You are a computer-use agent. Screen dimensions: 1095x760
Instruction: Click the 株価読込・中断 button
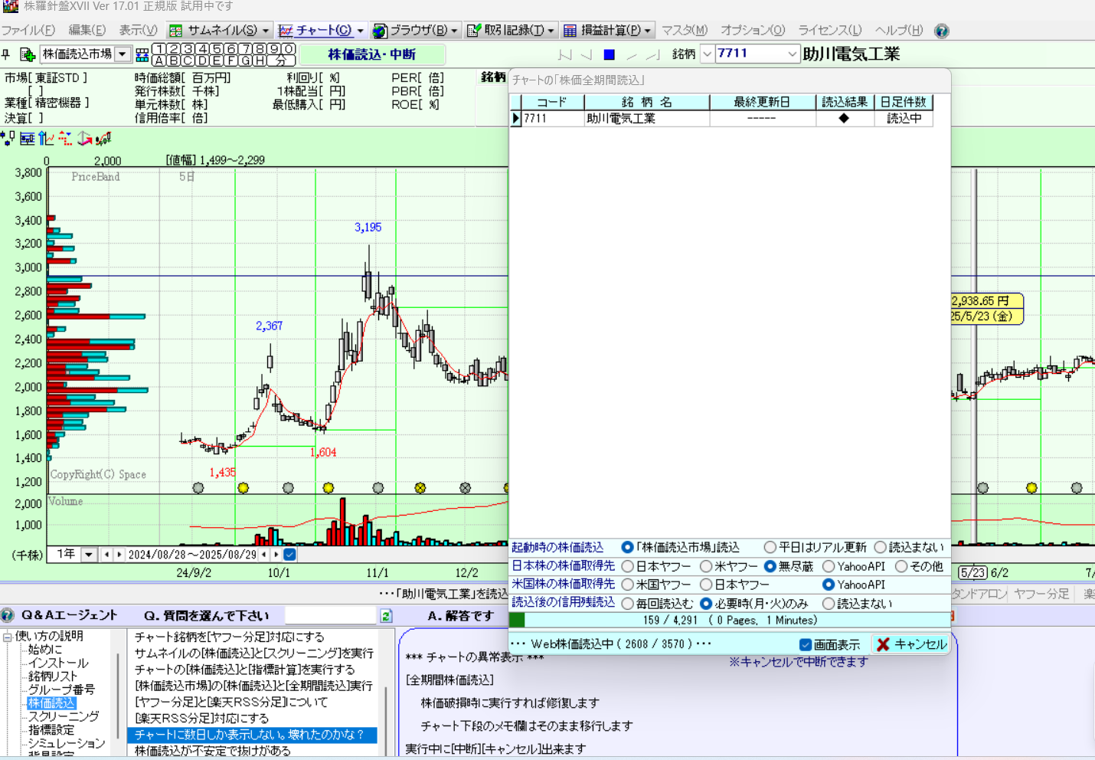372,54
